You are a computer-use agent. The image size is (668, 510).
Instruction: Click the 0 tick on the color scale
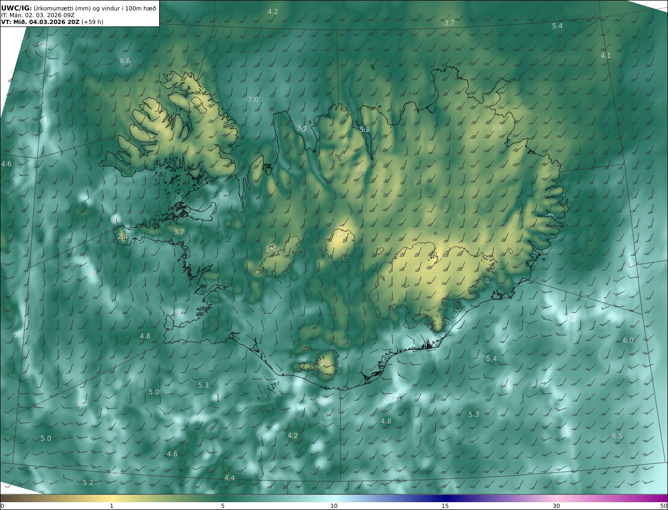click(2, 506)
